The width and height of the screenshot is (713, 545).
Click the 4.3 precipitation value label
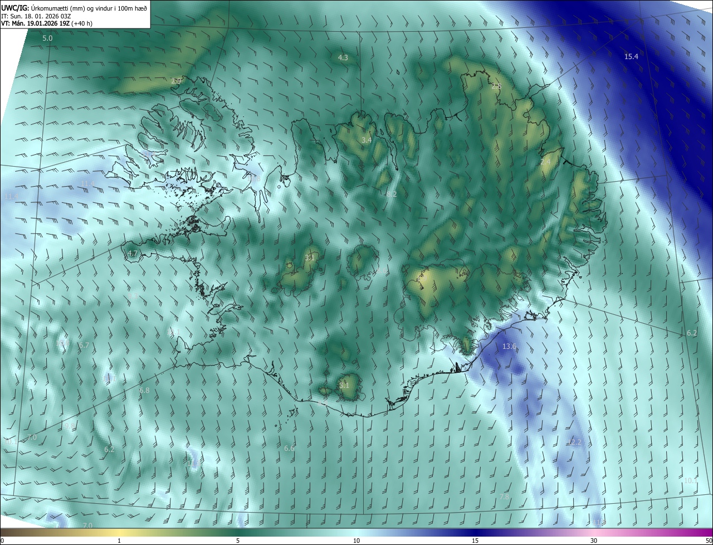[343, 57]
